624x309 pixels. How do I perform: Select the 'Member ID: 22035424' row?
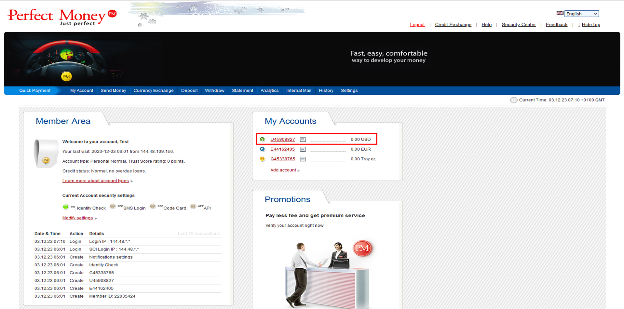coord(128,296)
